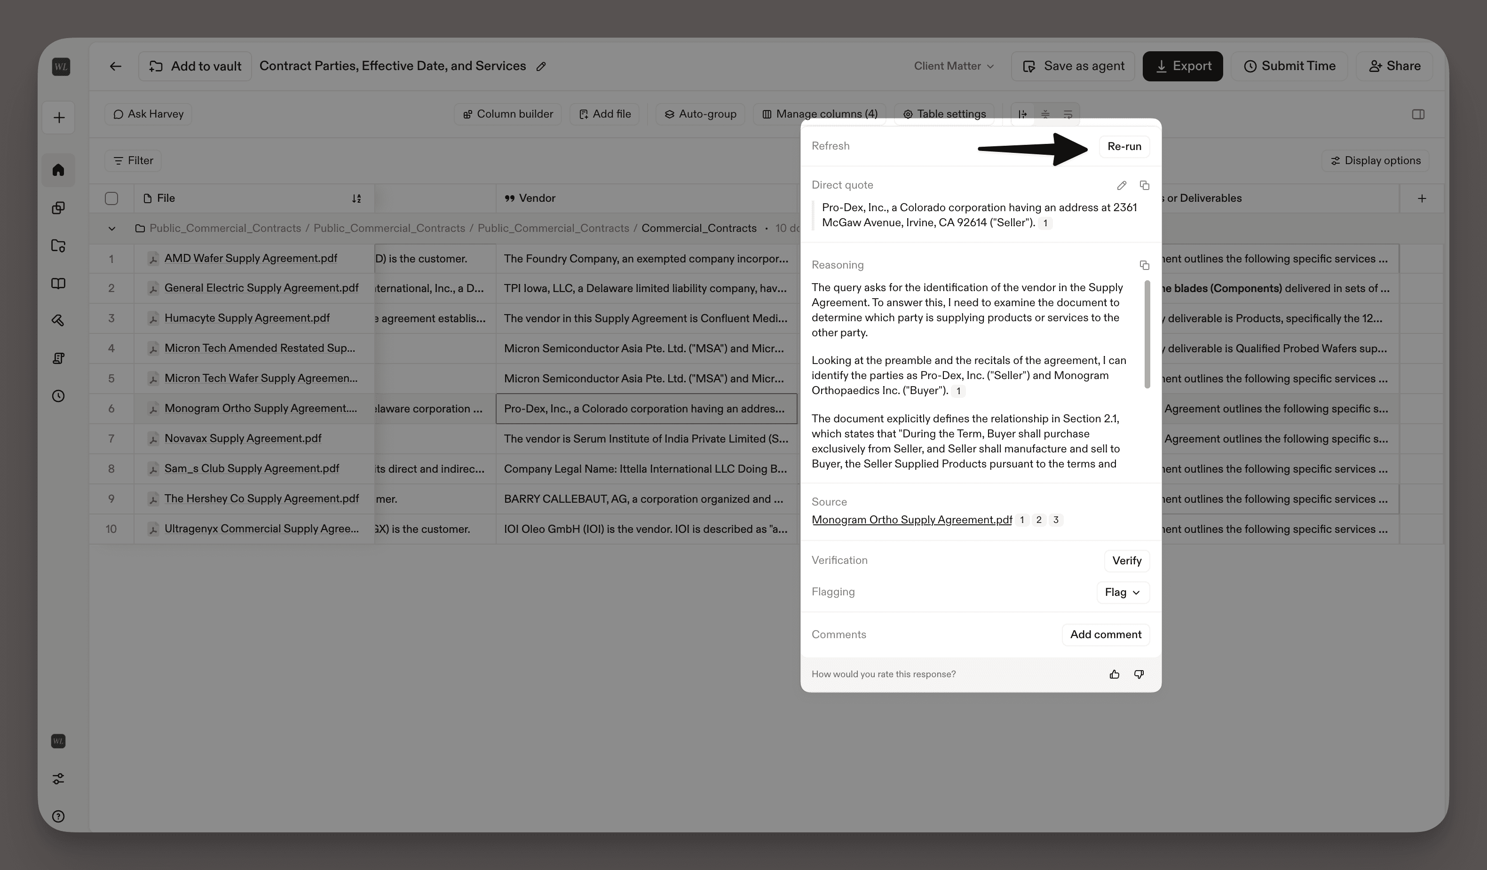Collapse the Commercial_Contracts folder group
The height and width of the screenshot is (870, 1487).
[111, 229]
